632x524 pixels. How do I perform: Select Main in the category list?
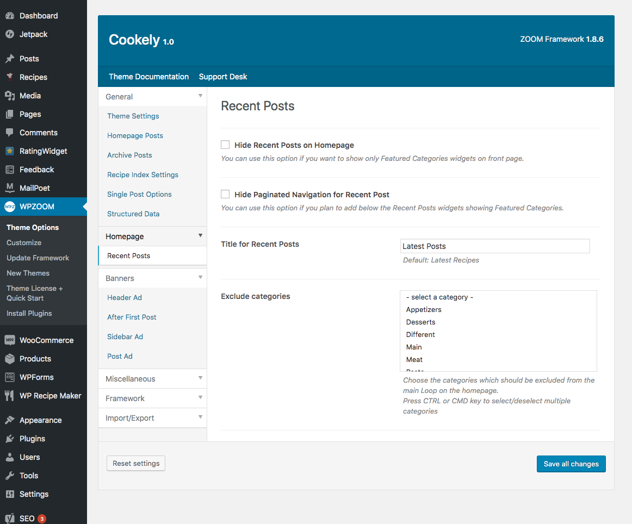click(x=414, y=347)
